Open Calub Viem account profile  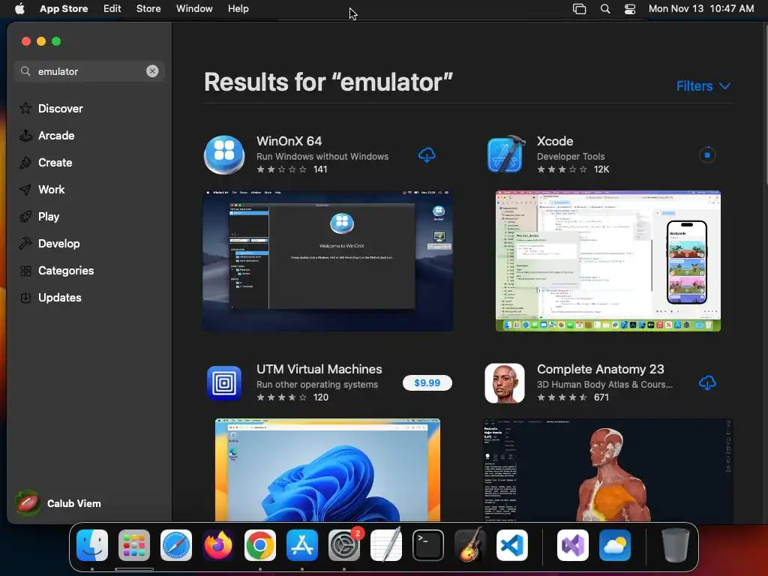coord(58,503)
